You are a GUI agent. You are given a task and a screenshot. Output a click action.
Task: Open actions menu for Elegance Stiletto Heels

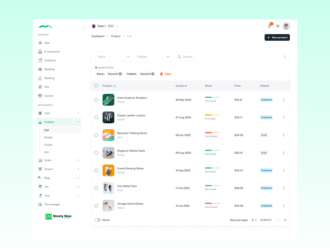pos(283,153)
